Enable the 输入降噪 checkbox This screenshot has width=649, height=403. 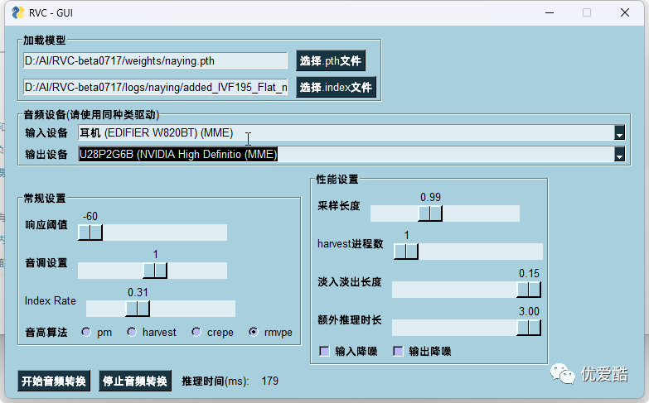(x=325, y=352)
